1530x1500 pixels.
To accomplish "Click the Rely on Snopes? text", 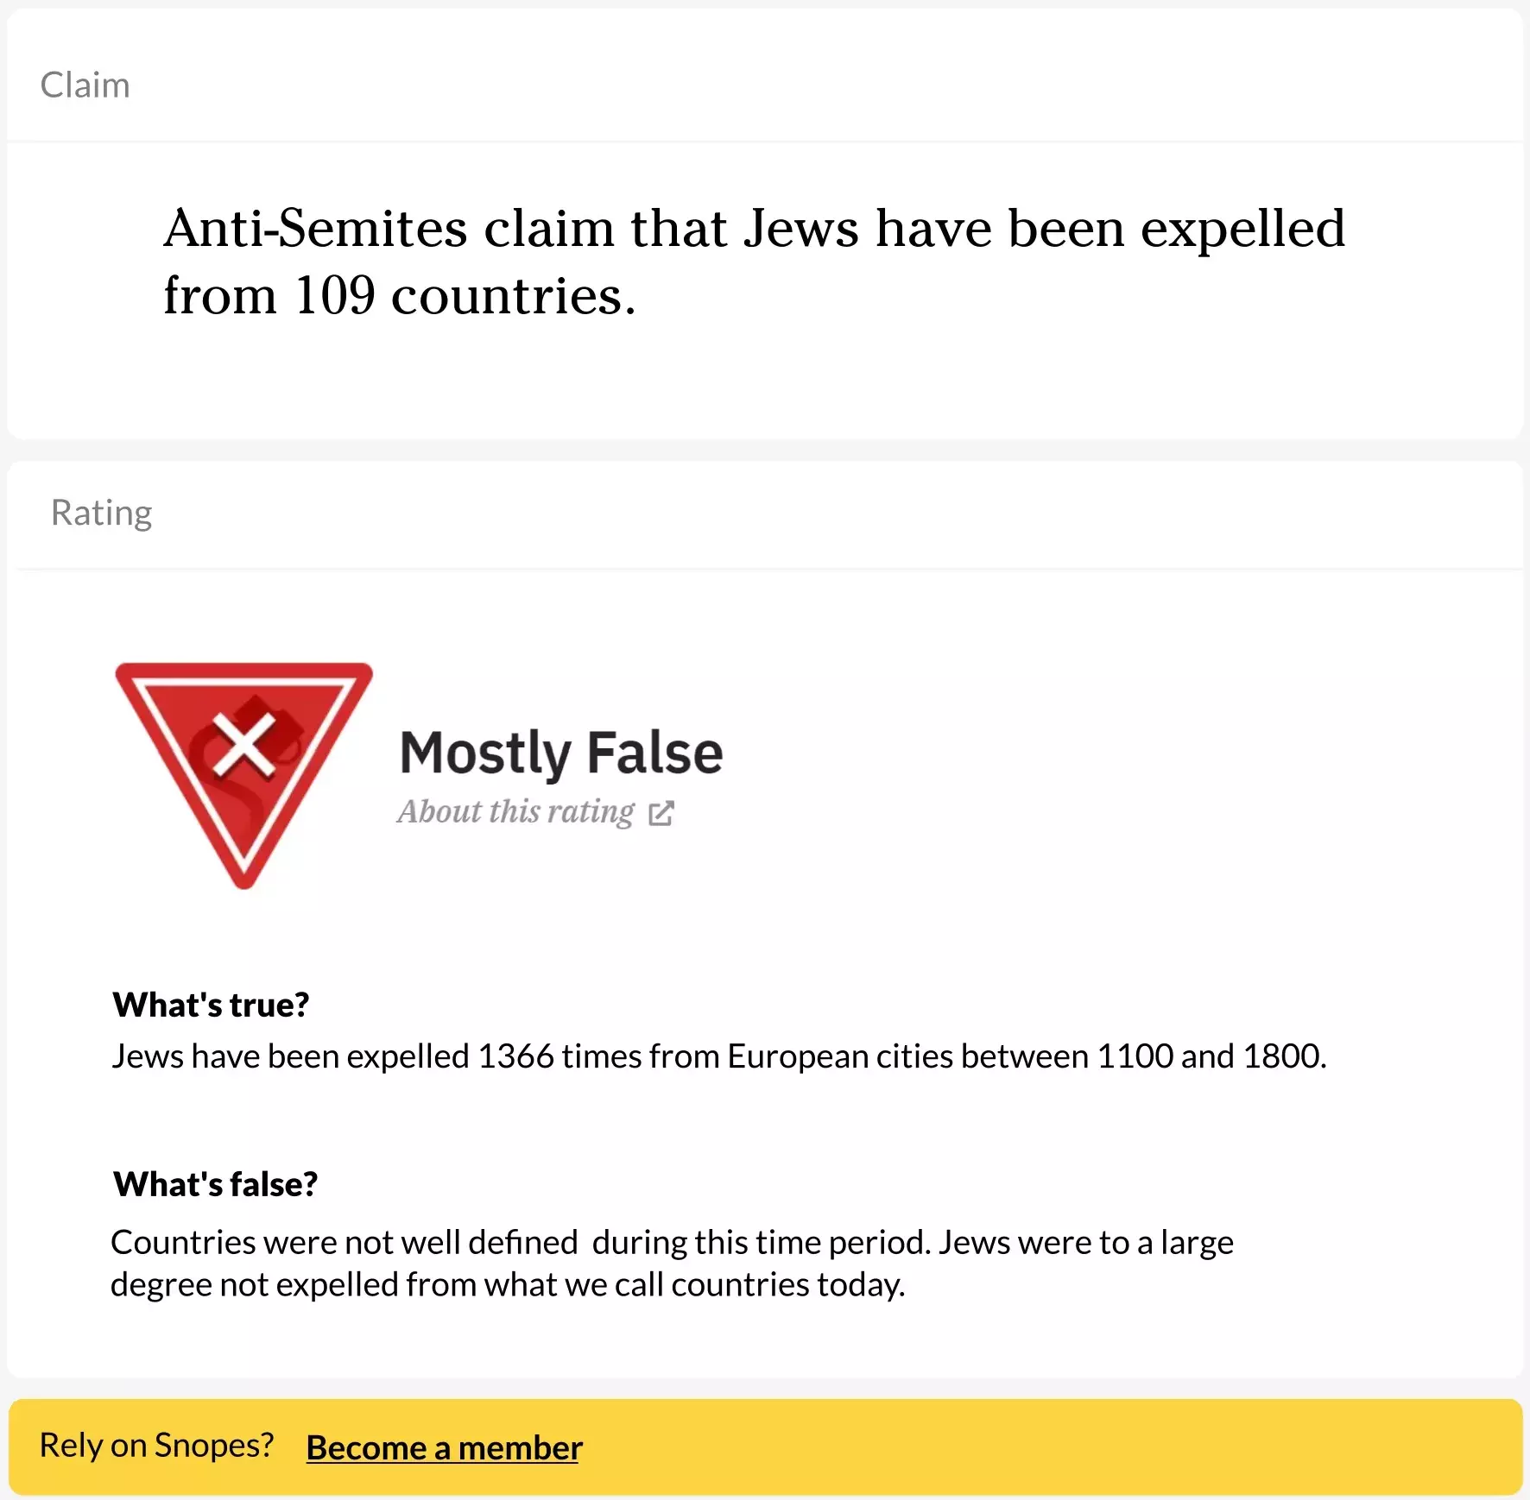I will [156, 1446].
